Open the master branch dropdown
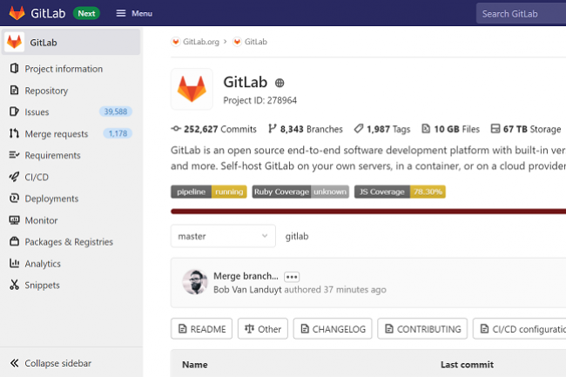The image size is (566, 377). click(223, 236)
